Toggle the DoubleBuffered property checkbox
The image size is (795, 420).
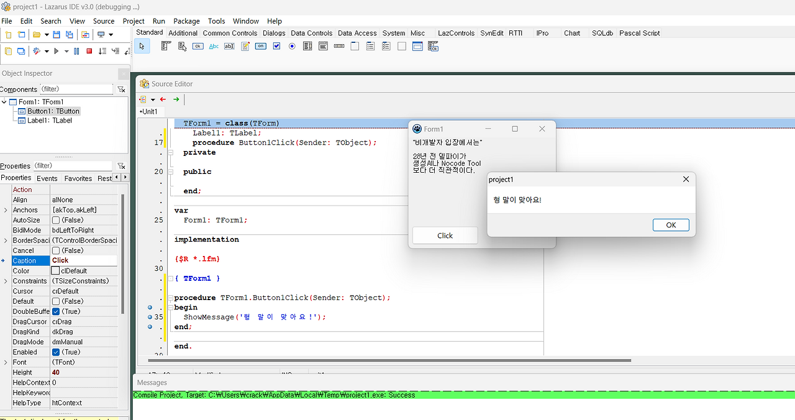click(x=56, y=311)
